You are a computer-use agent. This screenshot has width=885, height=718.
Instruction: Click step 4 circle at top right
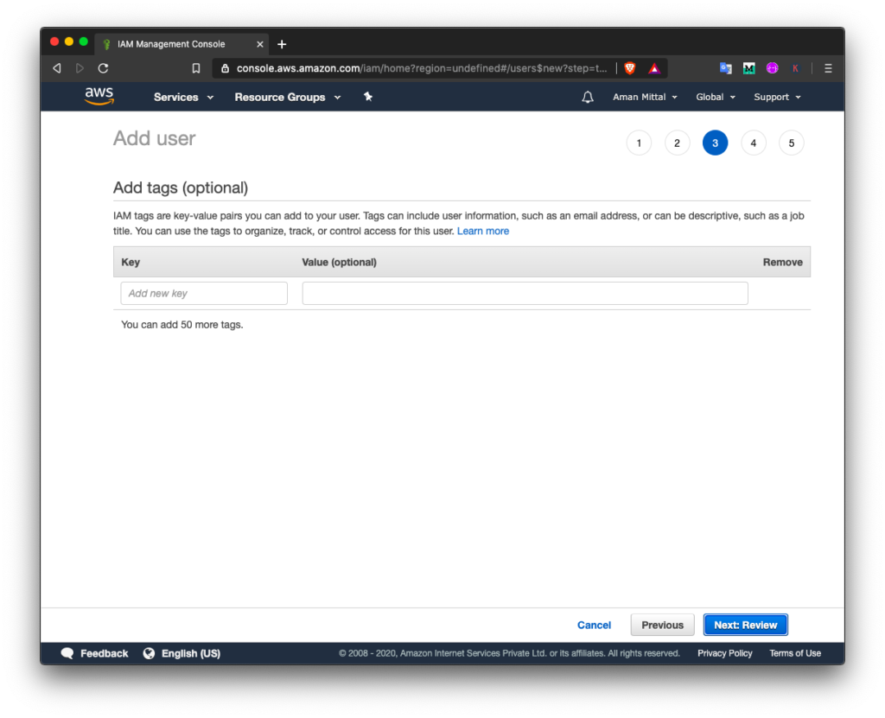[753, 143]
